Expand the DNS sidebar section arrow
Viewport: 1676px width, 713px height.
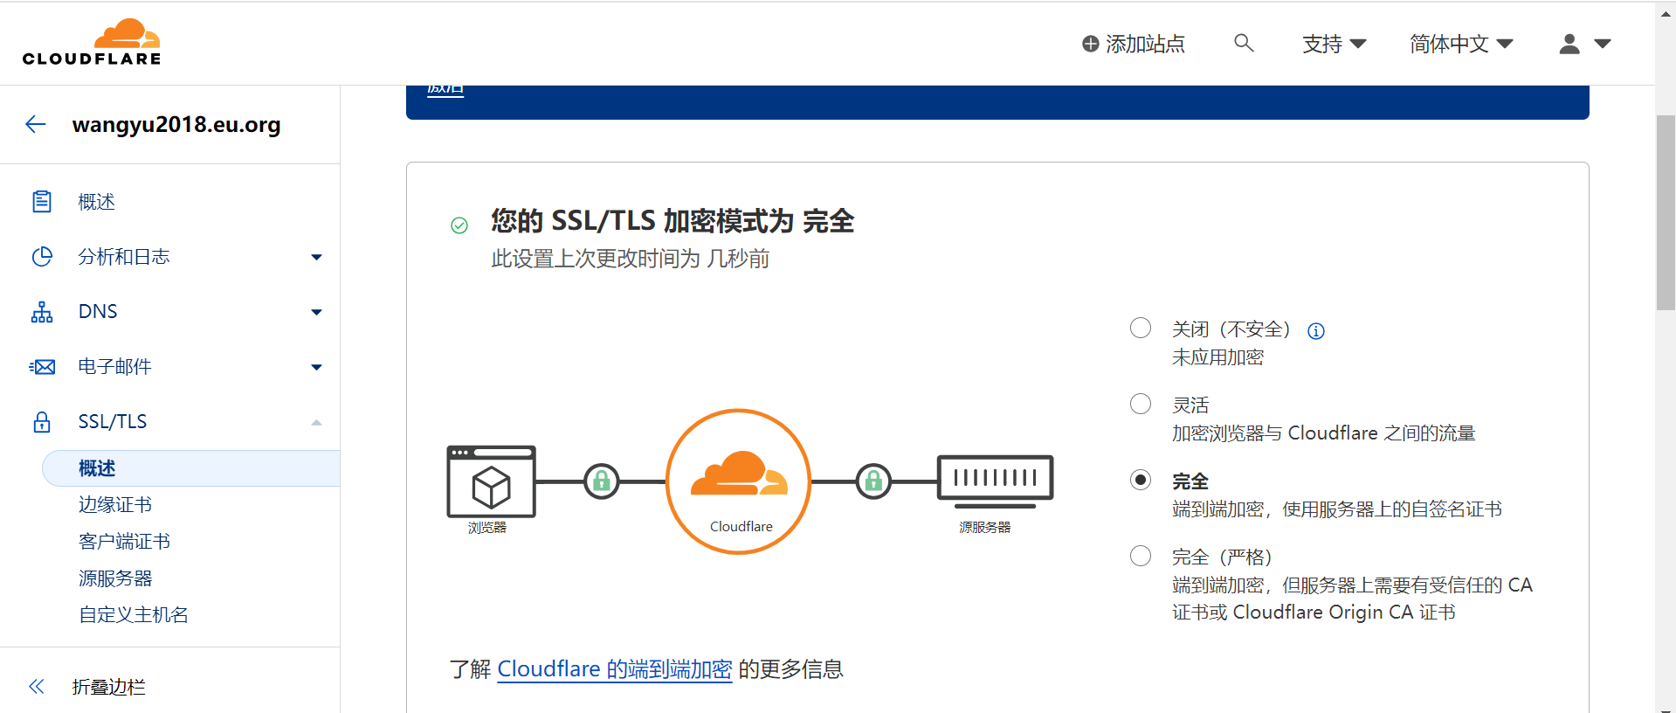[x=317, y=312]
